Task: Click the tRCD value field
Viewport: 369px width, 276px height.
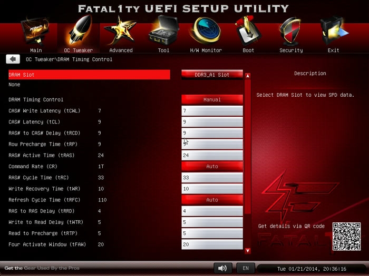Action: pos(212,133)
